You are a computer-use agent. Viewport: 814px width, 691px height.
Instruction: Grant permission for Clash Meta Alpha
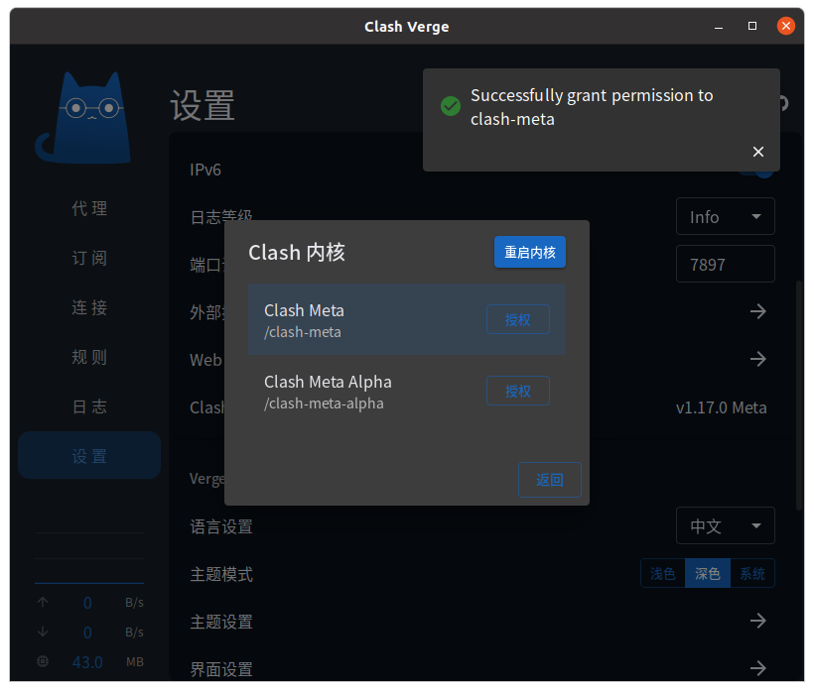(517, 391)
